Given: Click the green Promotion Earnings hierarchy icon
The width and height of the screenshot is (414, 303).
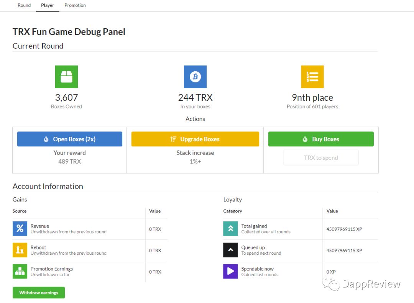Looking at the screenshot, I should (20, 271).
